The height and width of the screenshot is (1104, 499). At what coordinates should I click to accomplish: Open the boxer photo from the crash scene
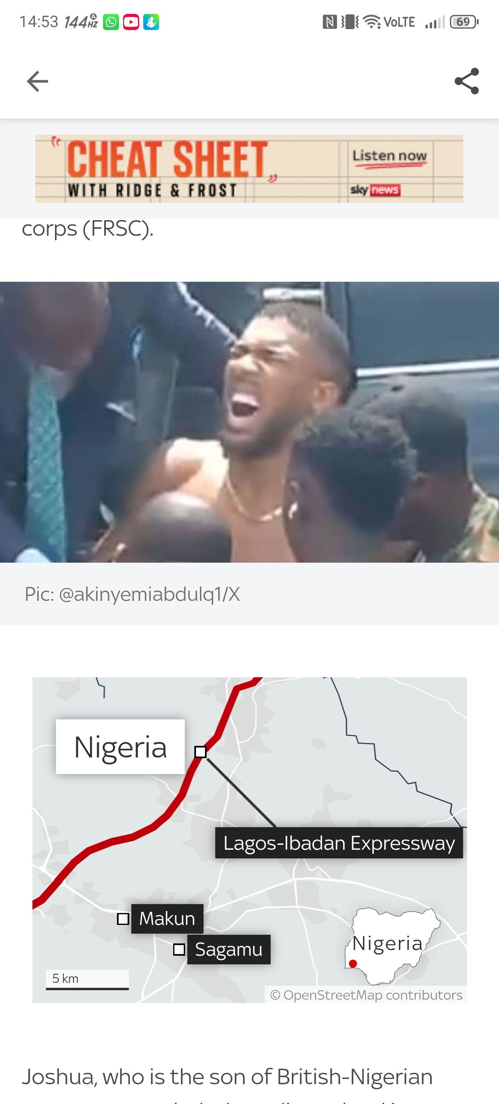[249, 422]
